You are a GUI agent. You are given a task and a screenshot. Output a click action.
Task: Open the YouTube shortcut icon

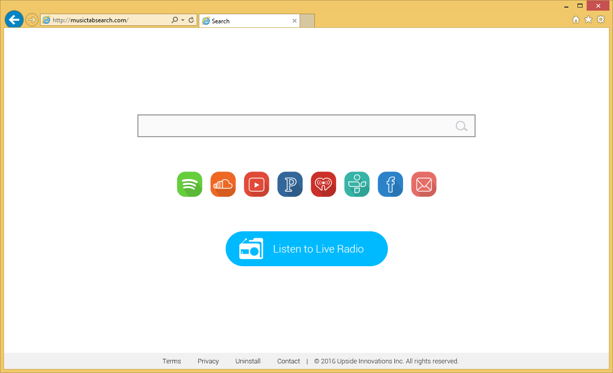(257, 184)
